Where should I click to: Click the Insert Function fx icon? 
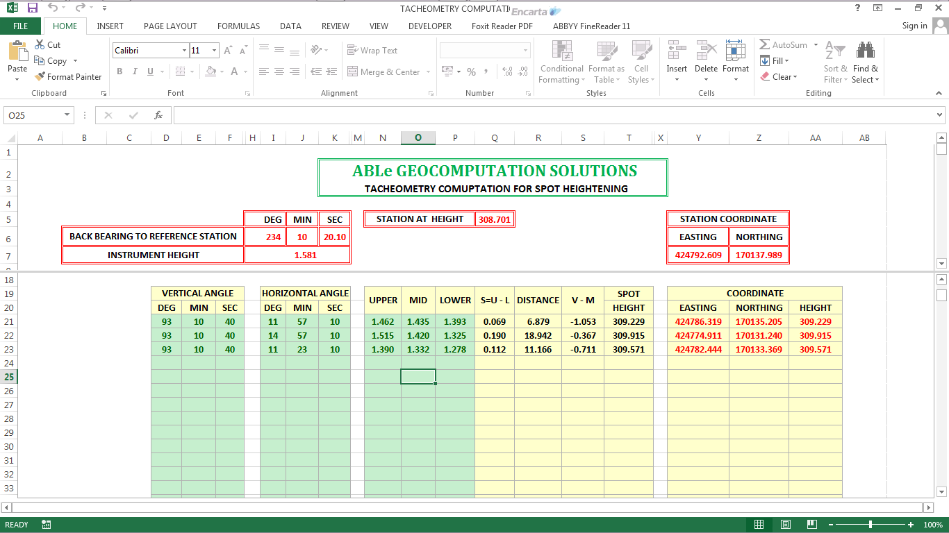[x=158, y=115]
